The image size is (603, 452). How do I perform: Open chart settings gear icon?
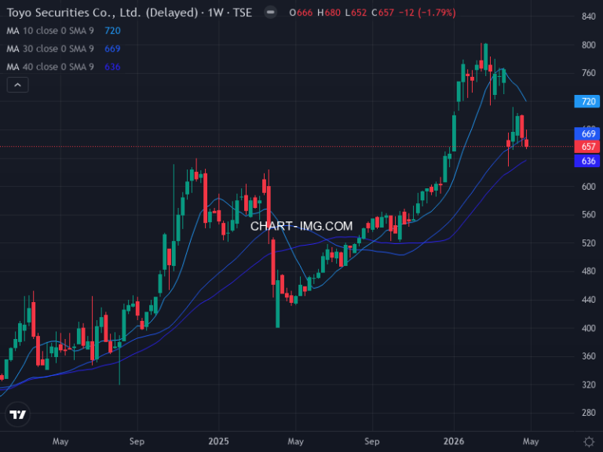point(588,441)
